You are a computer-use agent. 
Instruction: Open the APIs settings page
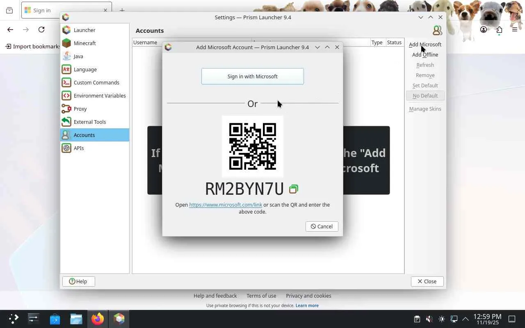(x=95, y=148)
